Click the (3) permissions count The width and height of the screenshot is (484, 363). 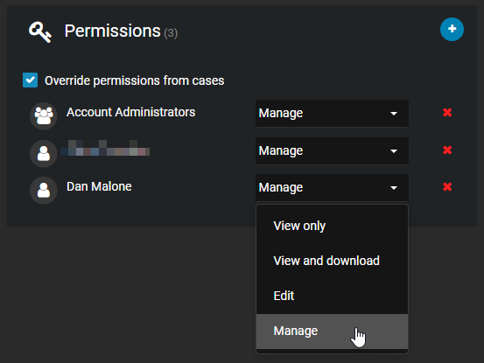pos(171,33)
